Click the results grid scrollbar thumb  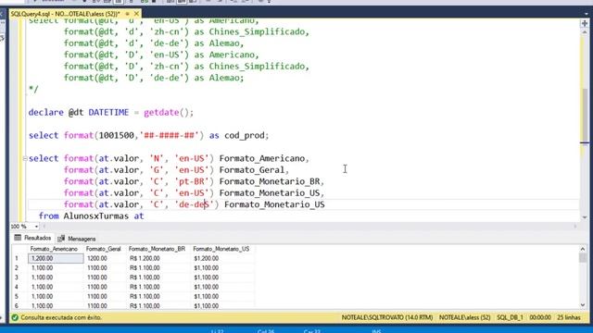coord(583,258)
